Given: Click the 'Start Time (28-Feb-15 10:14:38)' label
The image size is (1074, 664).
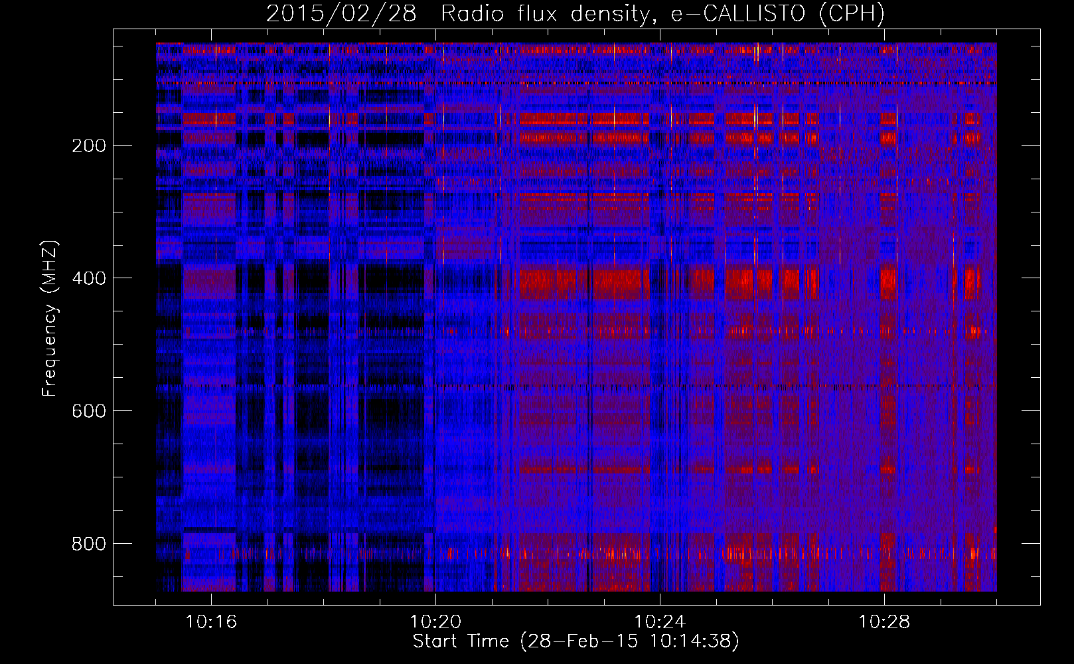Looking at the screenshot, I should pyautogui.click(x=575, y=641).
